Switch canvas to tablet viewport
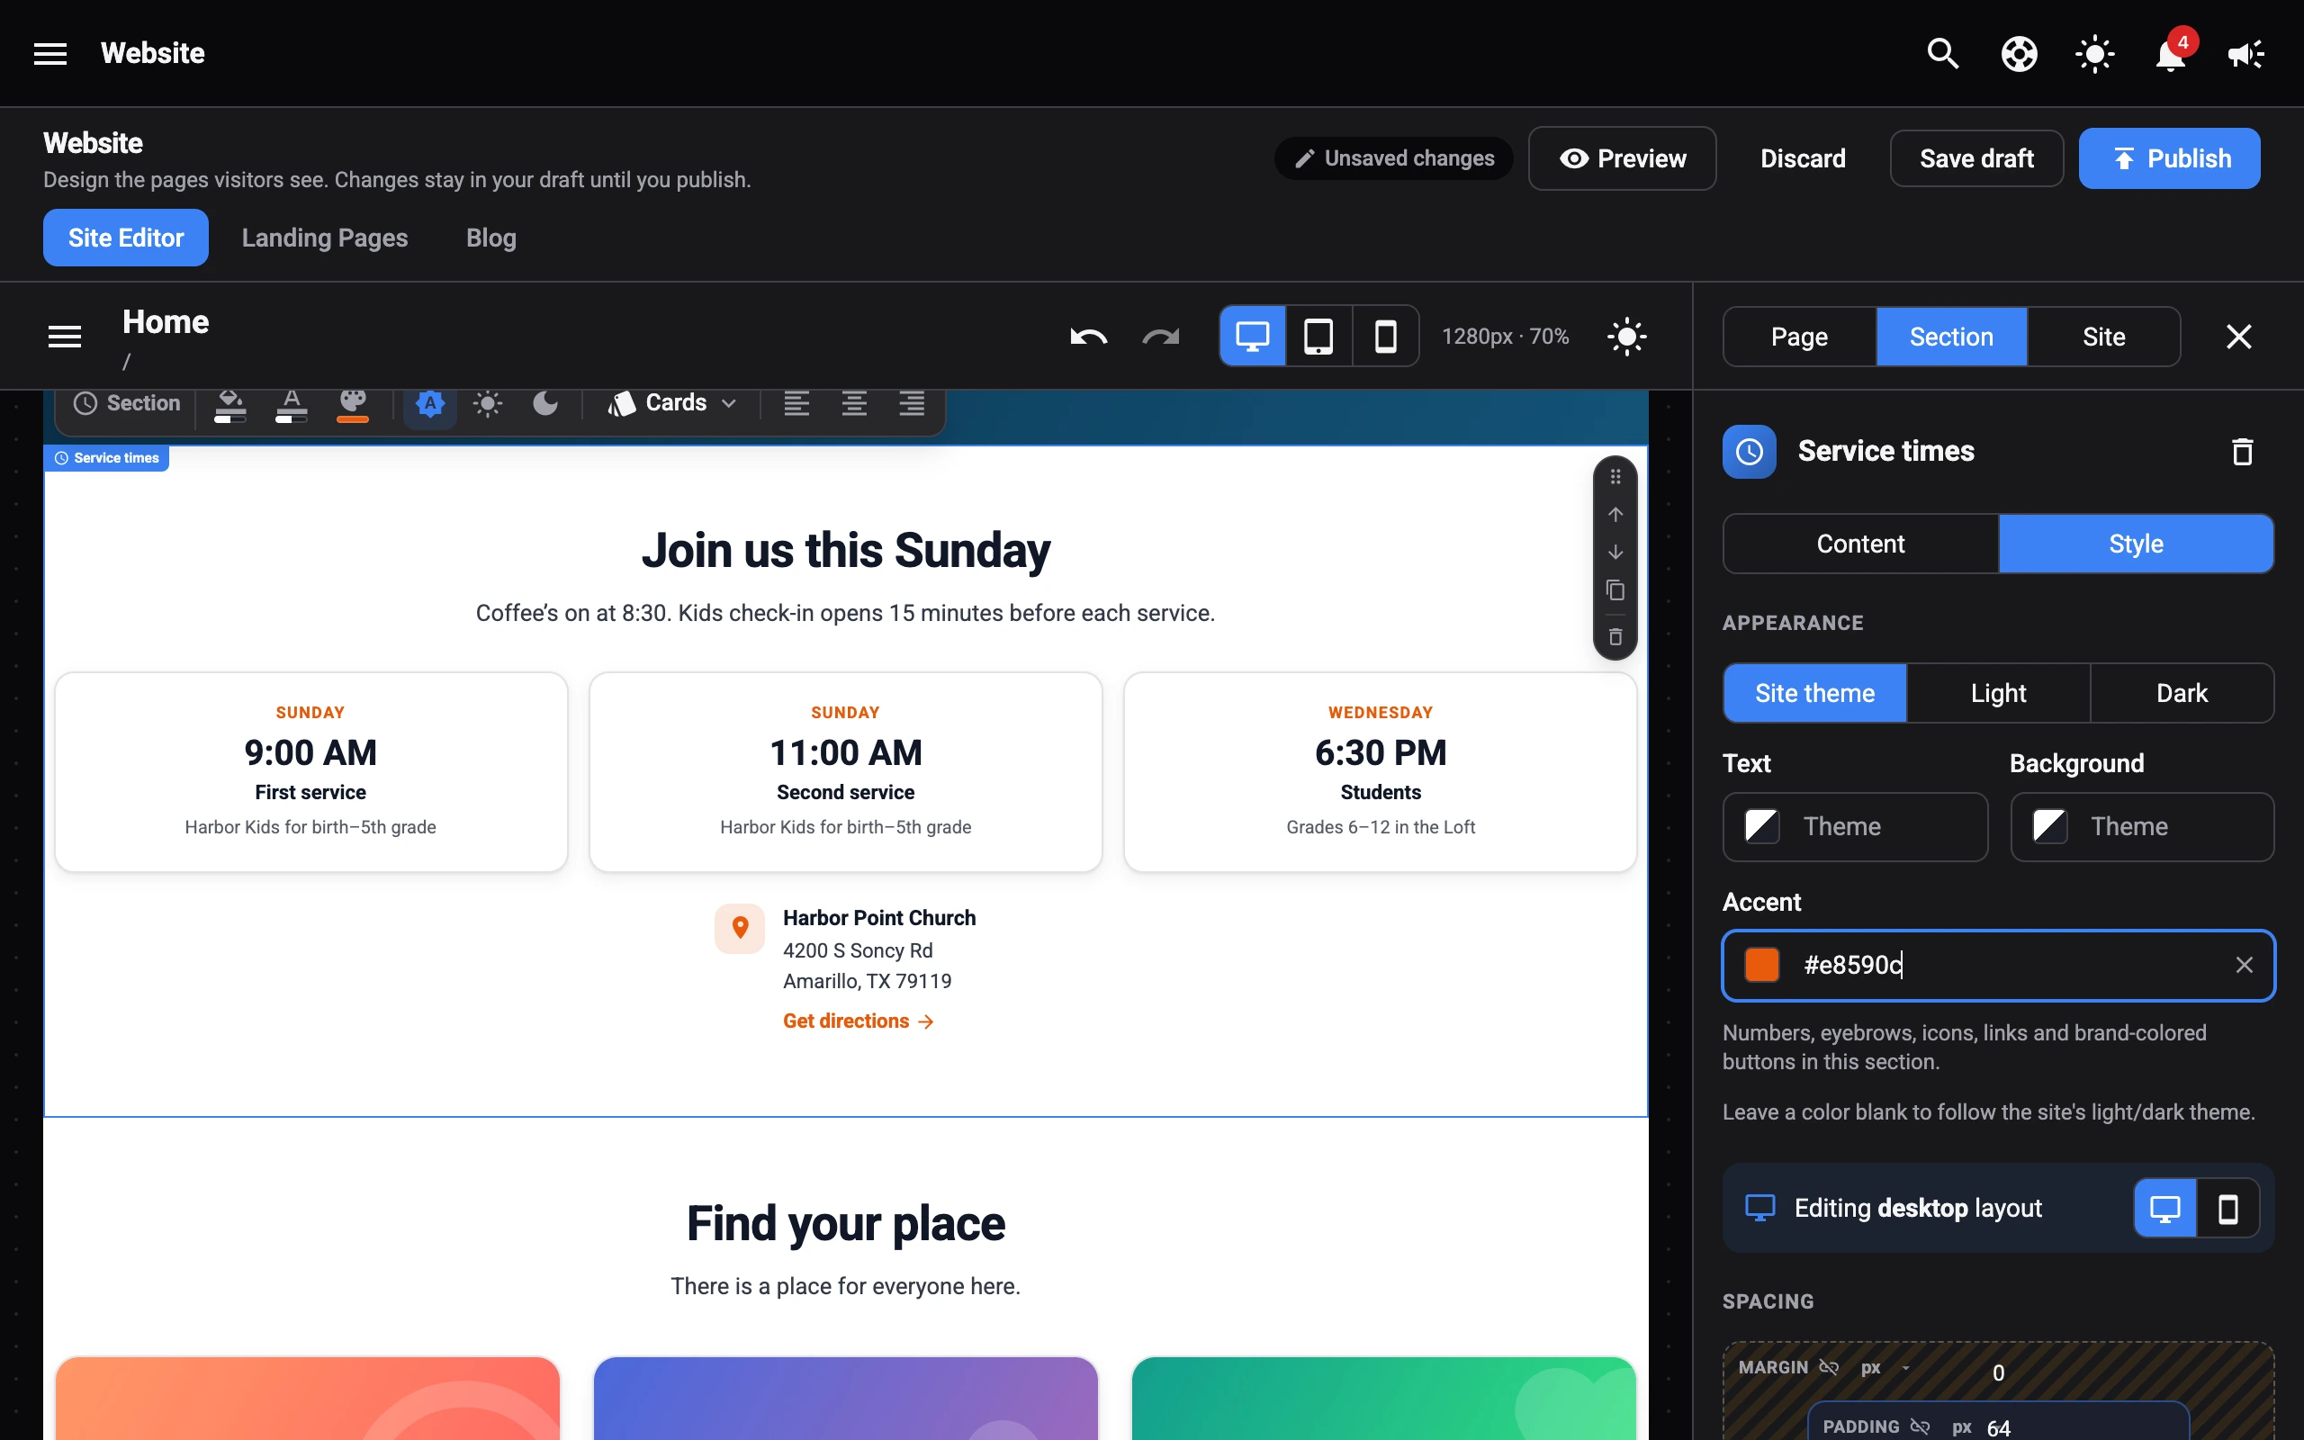The width and height of the screenshot is (2304, 1440). pos(1318,337)
